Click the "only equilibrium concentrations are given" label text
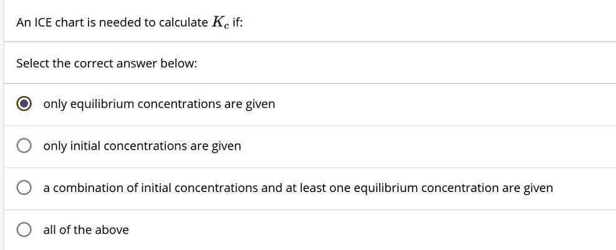The height and width of the screenshot is (250, 616). [x=159, y=104]
